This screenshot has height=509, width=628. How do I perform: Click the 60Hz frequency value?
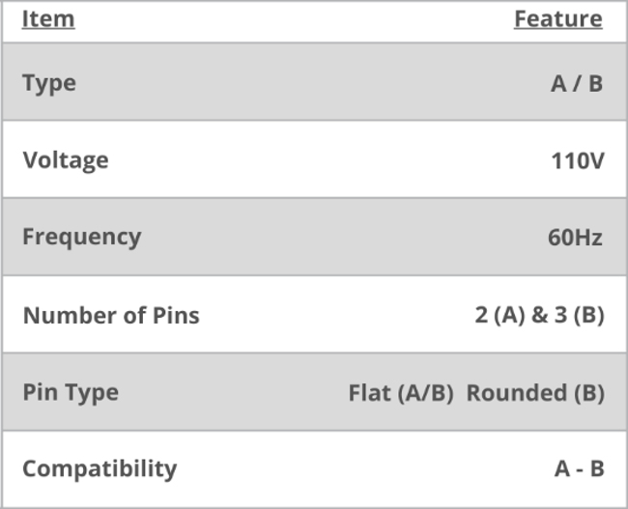575,238
